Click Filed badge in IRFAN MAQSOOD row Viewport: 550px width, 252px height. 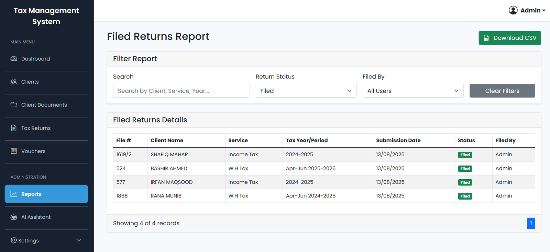pos(465,182)
